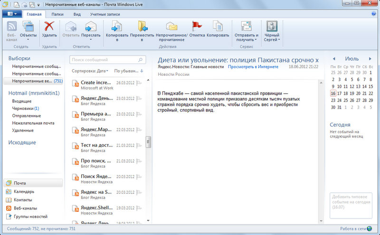Image resolution: width=380 pixels, height=235 pixels.
Task: Collapse the Выборки section header
Action: 19,58
